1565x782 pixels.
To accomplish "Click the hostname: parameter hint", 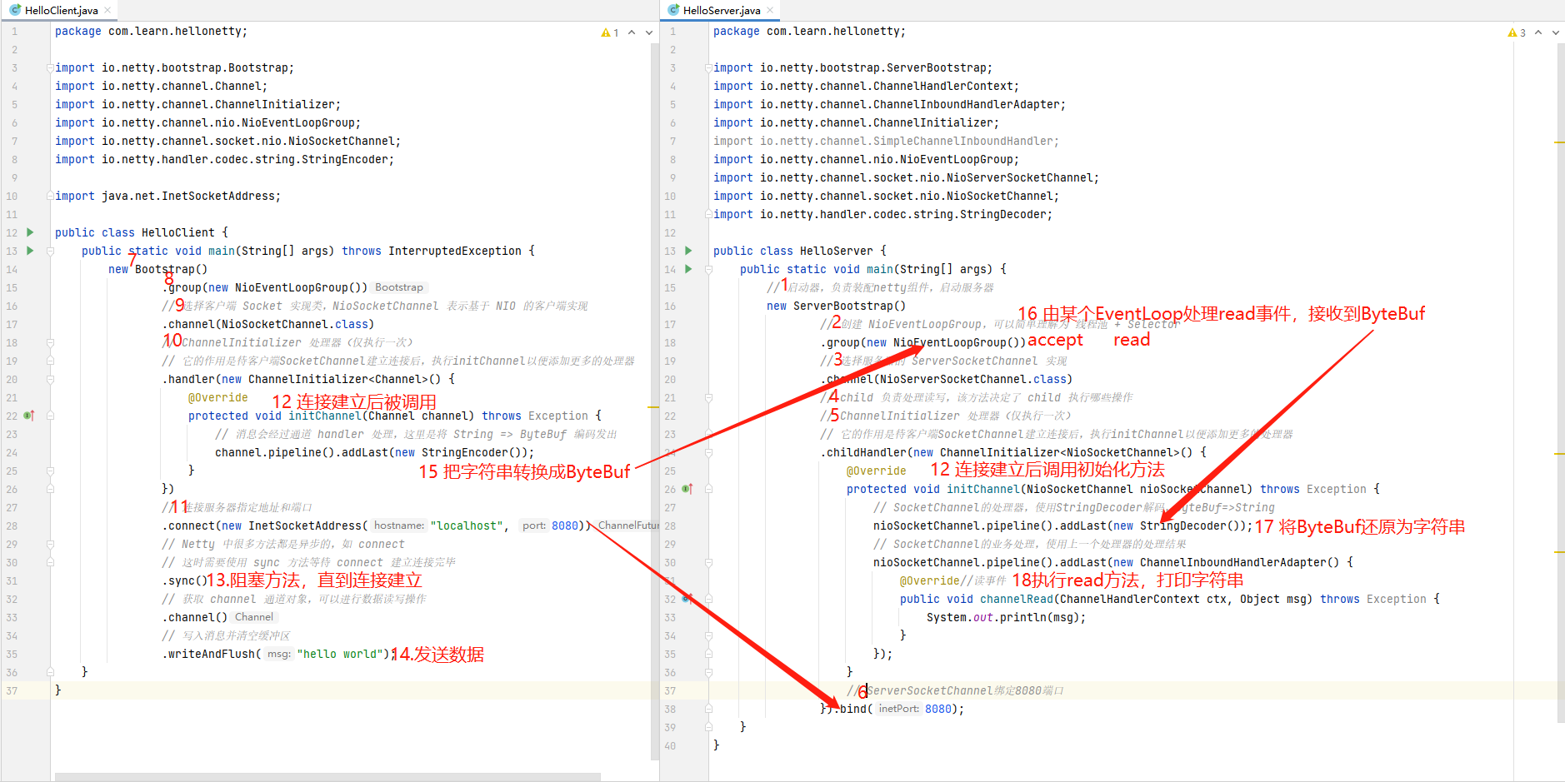I will click(398, 525).
